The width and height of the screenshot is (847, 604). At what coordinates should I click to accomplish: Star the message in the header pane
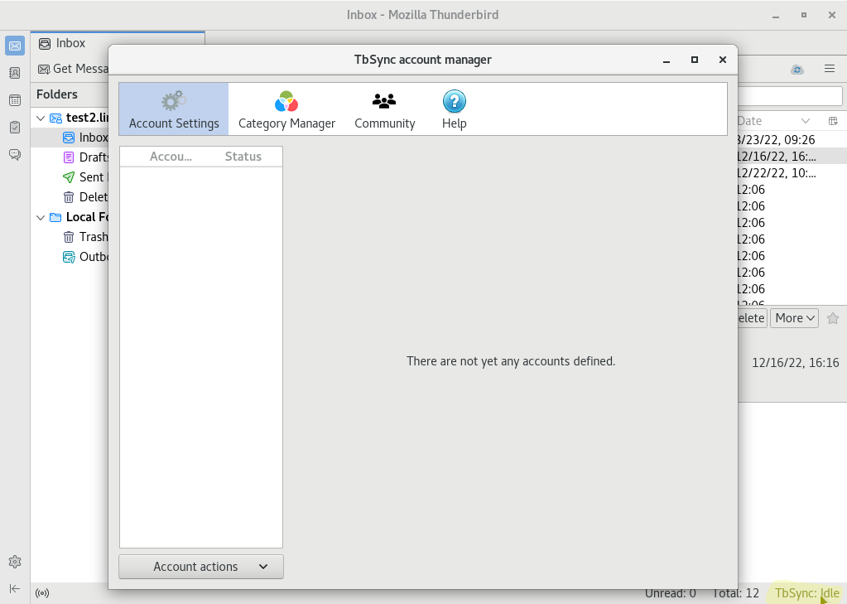click(x=833, y=318)
